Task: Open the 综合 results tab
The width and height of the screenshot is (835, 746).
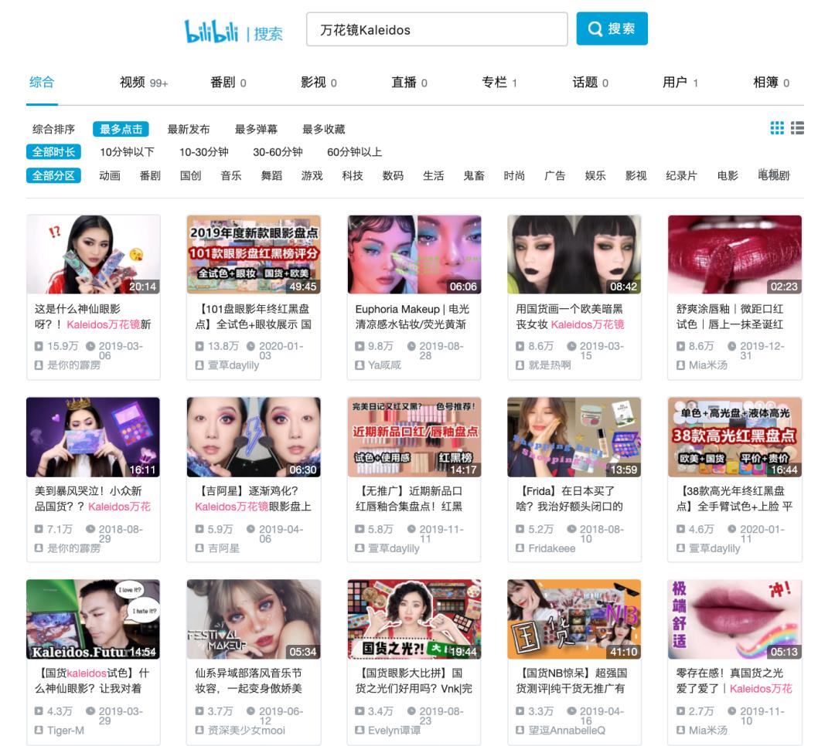Action: (42, 83)
